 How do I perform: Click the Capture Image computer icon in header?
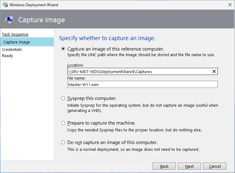pyautogui.click(x=9, y=20)
